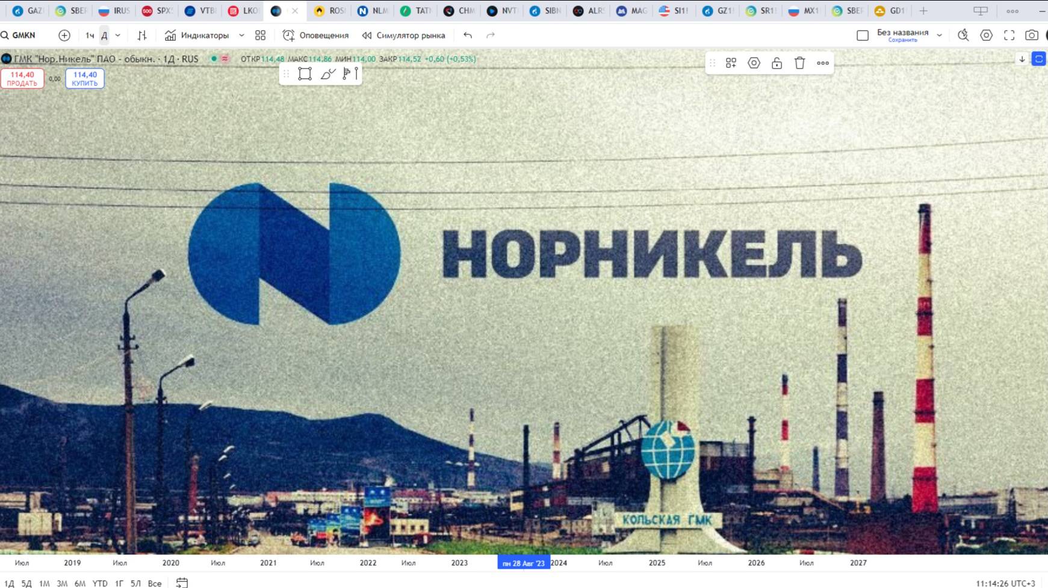Image resolution: width=1048 pixels, height=588 pixels.
Task: Switch to the ROS tab
Action: click(330, 11)
